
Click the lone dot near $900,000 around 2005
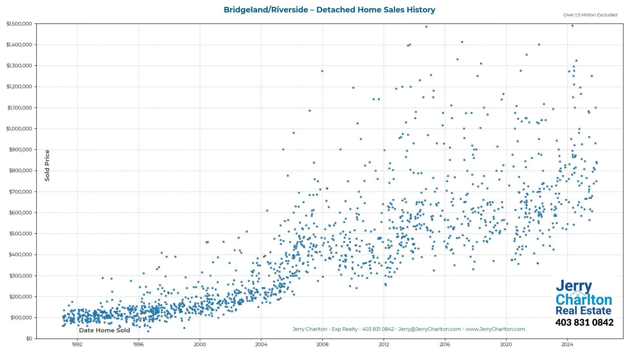[x=282, y=149]
